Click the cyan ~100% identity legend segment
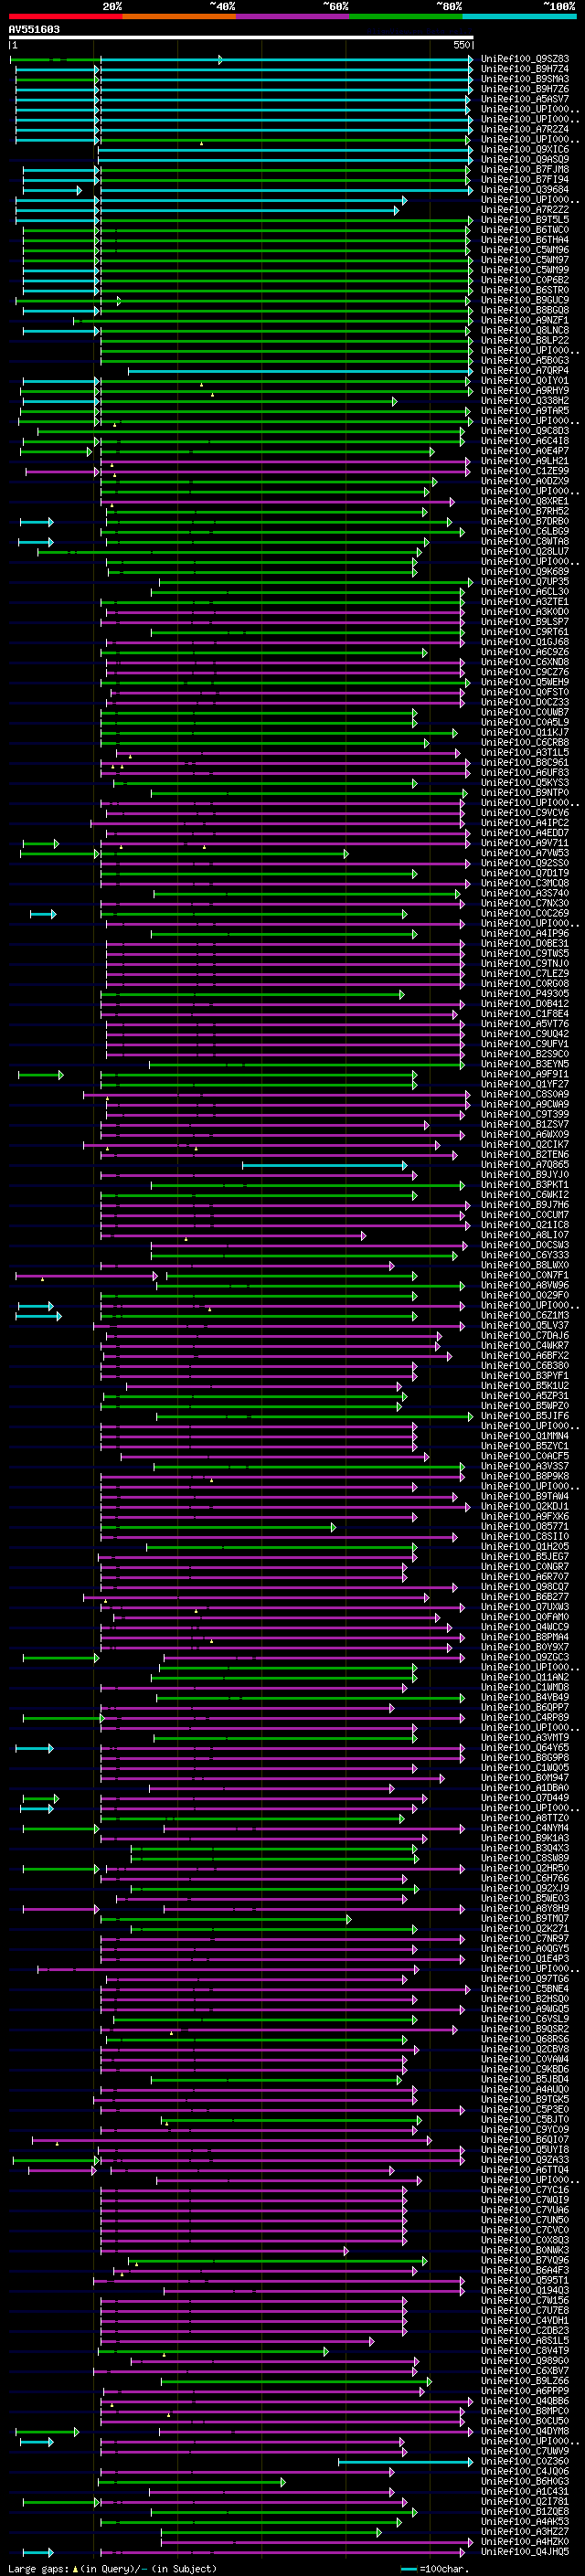 tap(519, 16)
